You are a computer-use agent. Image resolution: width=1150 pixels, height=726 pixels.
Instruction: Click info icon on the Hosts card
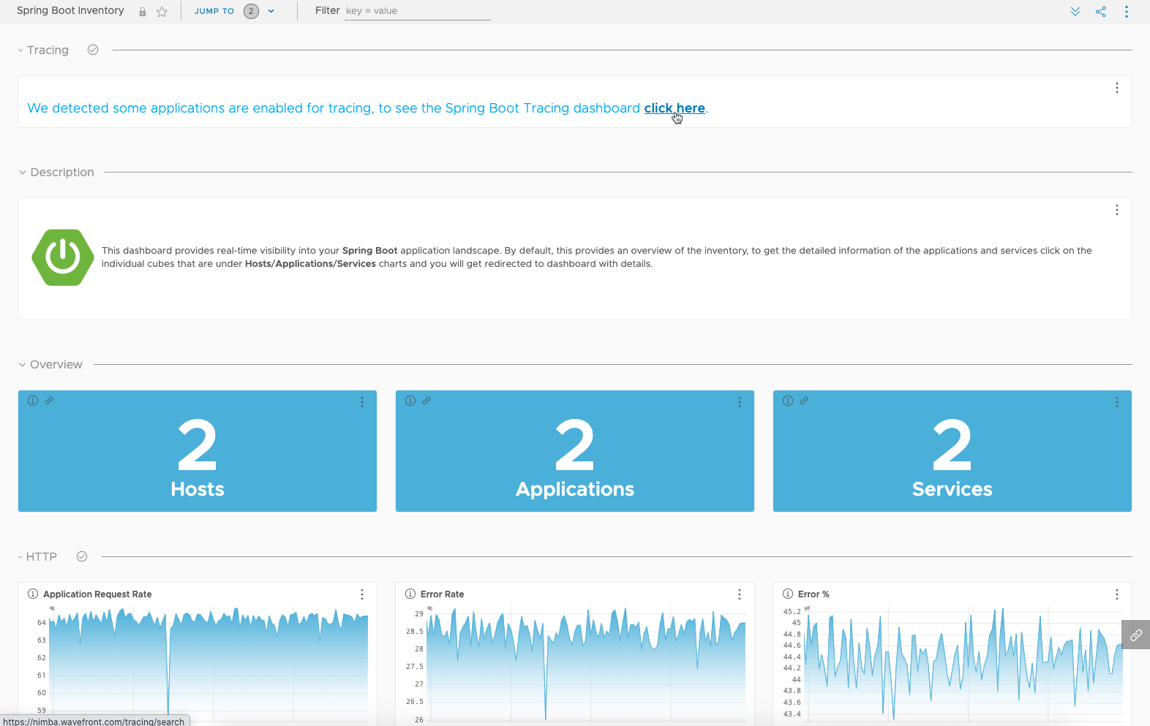(x=33, y=401)
